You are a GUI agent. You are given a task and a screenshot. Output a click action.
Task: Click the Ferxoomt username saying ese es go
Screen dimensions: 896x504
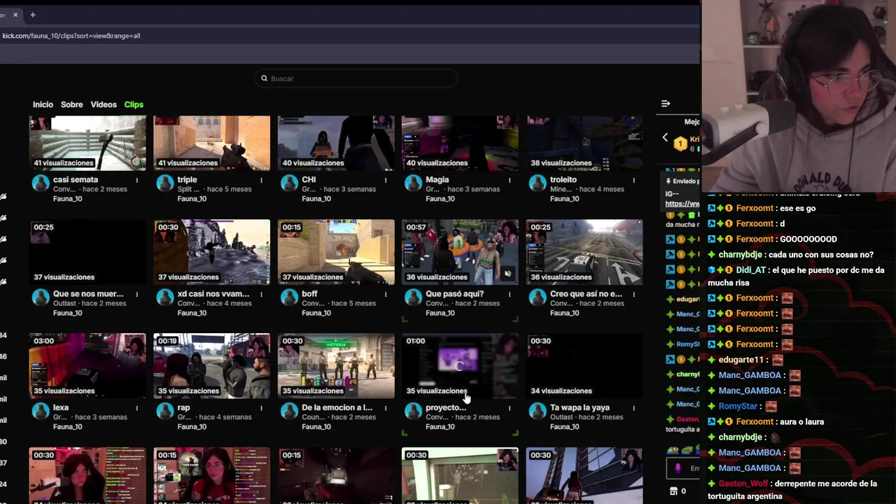pyautogui.click(x=754, y=208)
